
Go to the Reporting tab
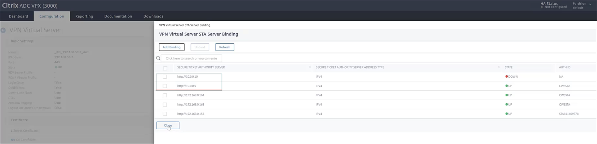(84, 16)
